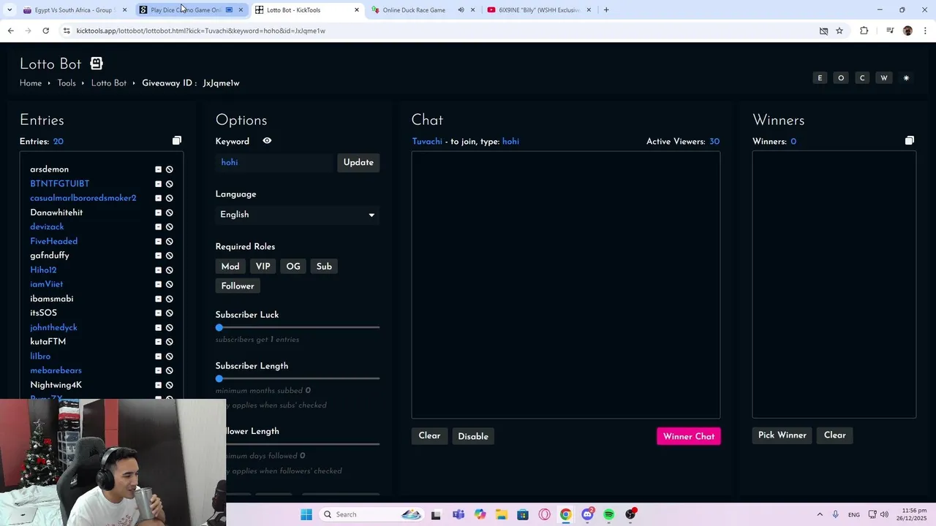Screen dimensions: 936x526
Task: Toggle the Sub required role
Action: (x=324, y=267)
